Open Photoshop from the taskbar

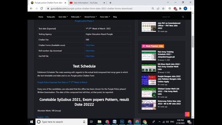point(122,122)
